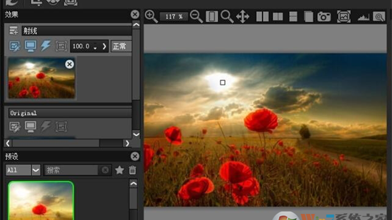
Task: Click the favorites star icon
Action: tap(120, 170)
